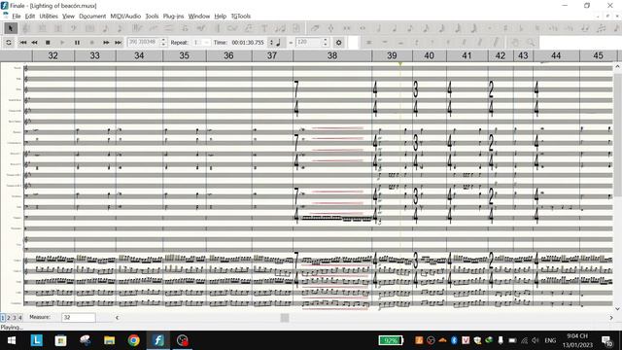Select half note duration

[378, 28]
